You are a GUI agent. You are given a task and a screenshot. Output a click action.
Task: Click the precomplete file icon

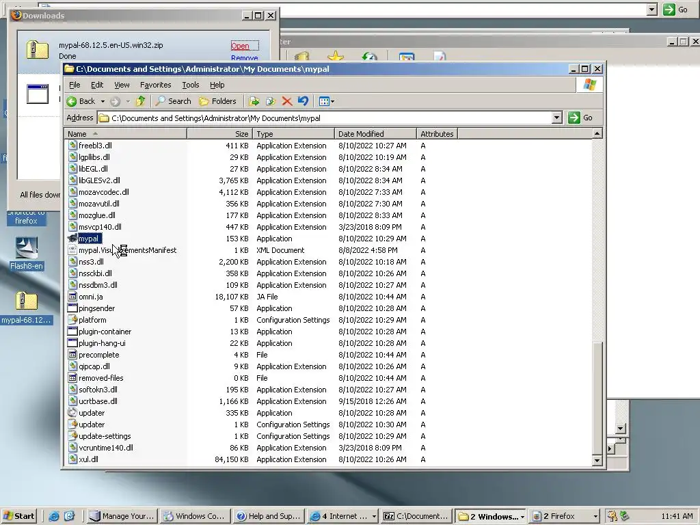click(72, 355)
